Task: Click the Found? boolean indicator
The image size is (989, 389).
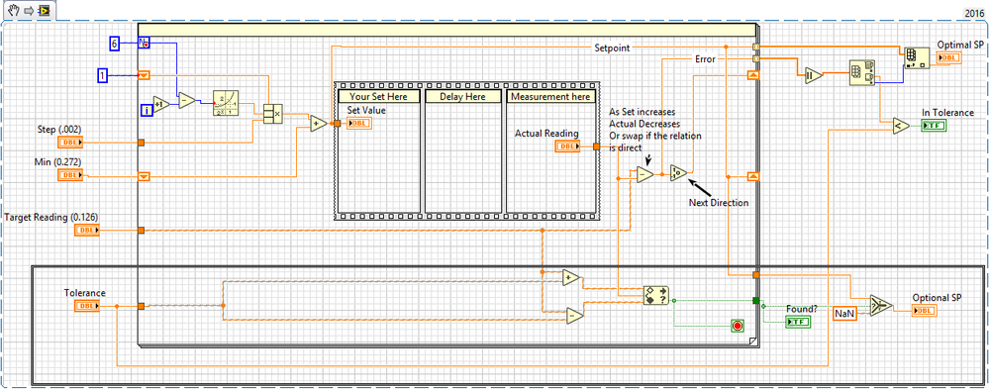Action: (797, 322)
